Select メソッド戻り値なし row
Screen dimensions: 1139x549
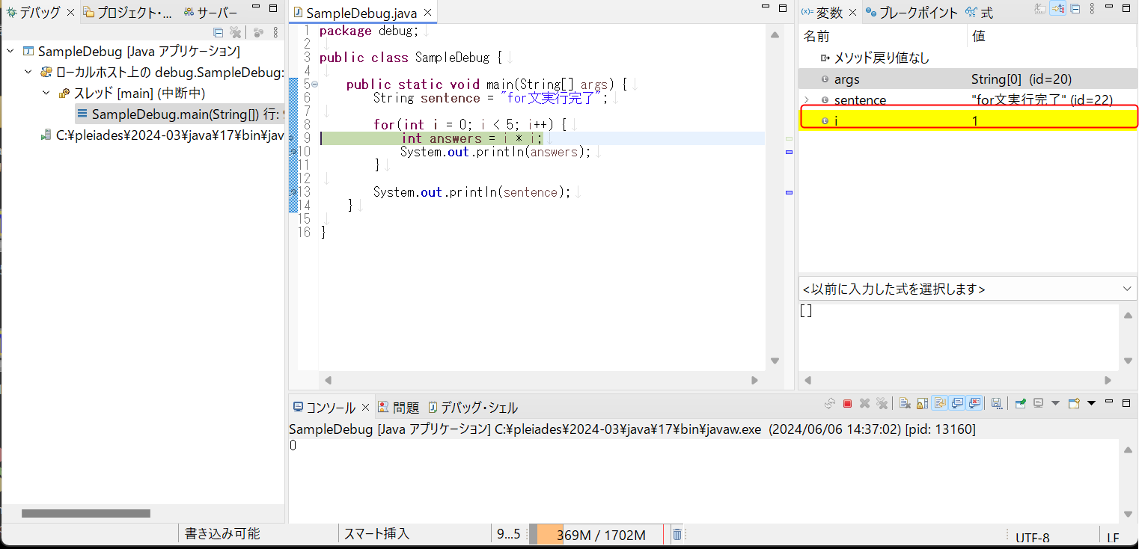968,58
